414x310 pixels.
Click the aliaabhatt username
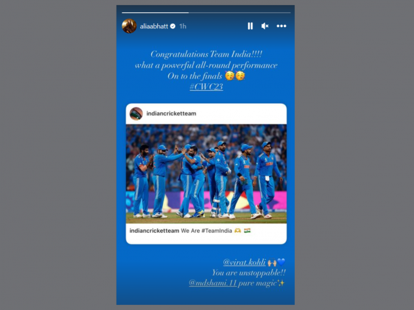click(154, 26)
